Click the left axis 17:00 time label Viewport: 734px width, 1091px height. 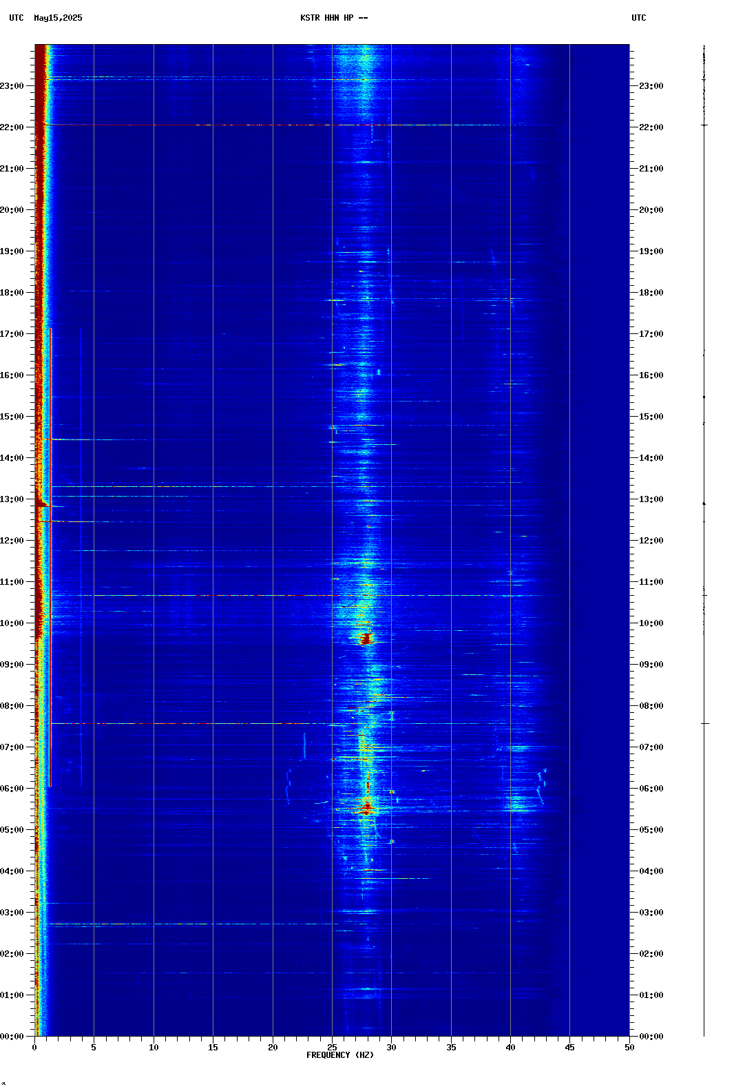12,334
